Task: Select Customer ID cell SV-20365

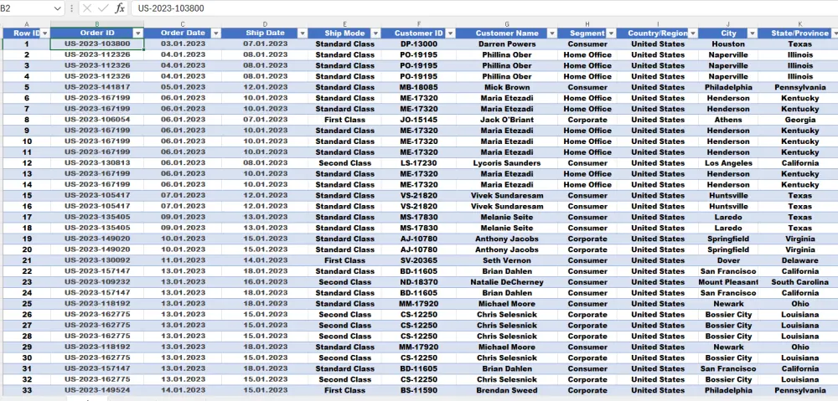Action: pos(418,260)
